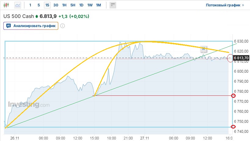
Task: Choose the 5H timeframe
Action: tap(73, 5)
